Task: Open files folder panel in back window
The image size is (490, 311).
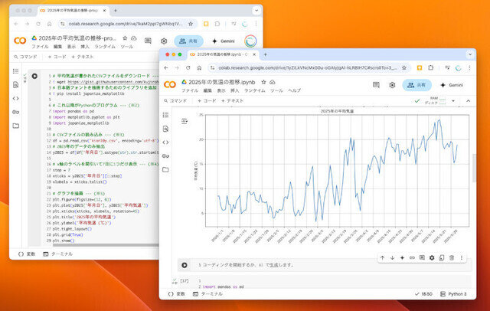Action: pos(15,126)
